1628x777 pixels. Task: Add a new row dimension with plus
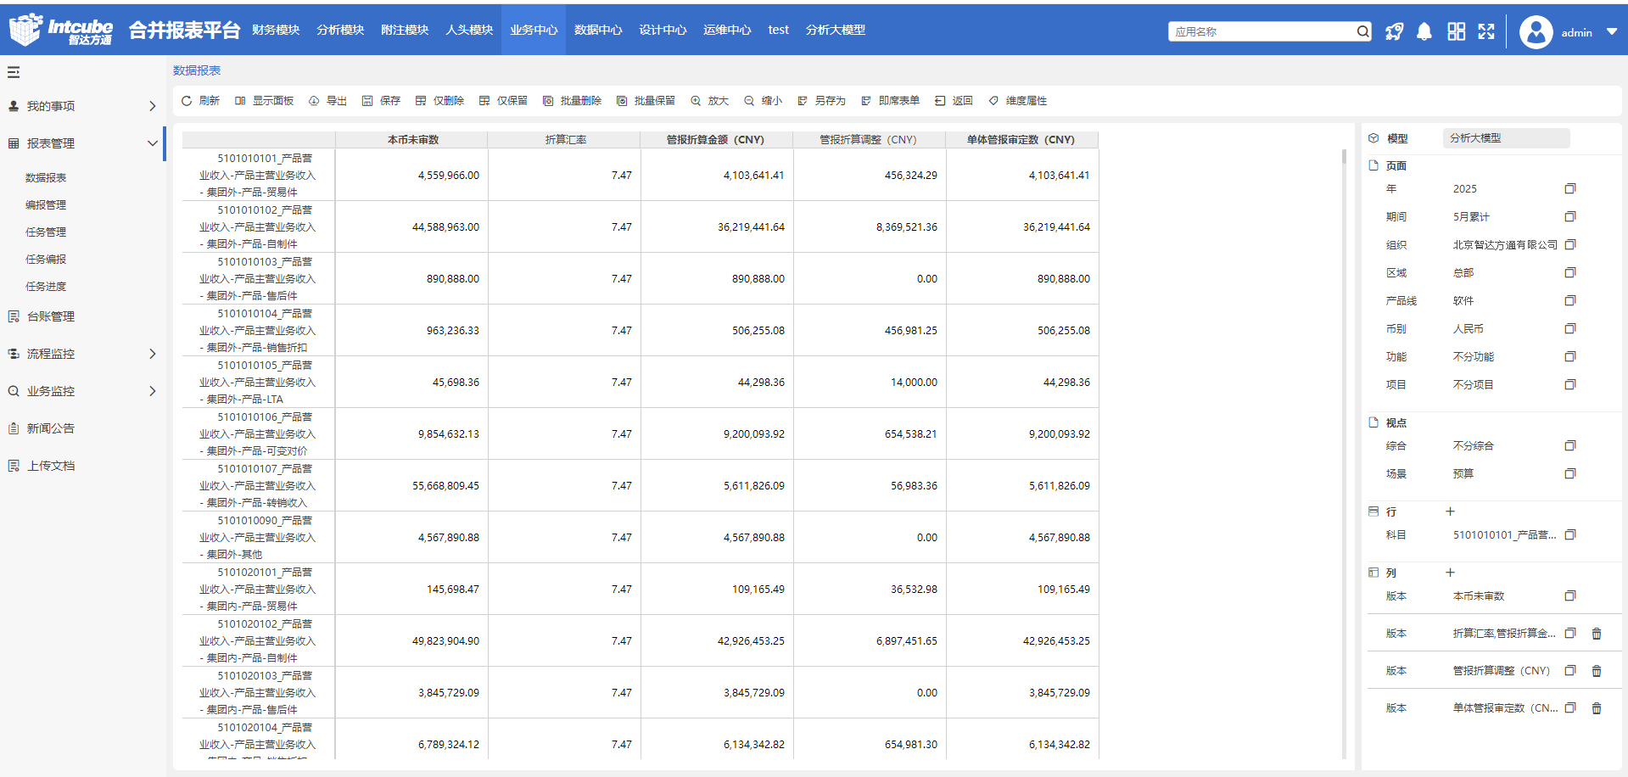point(1450,511)
